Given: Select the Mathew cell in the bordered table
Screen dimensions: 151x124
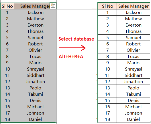Looking at the screenshot, I should click(133, 19).
